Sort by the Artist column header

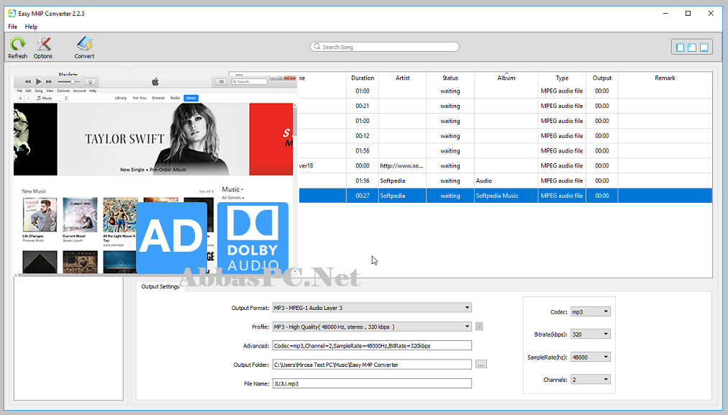pyautogui.click(x=403, y=78)
